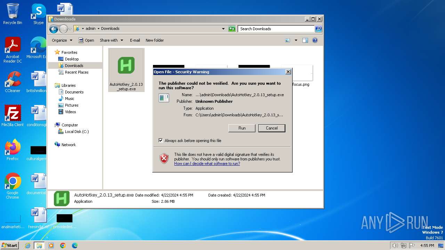445x250 pixels.
Task: Open the Start menu
Action: (9, 245)
